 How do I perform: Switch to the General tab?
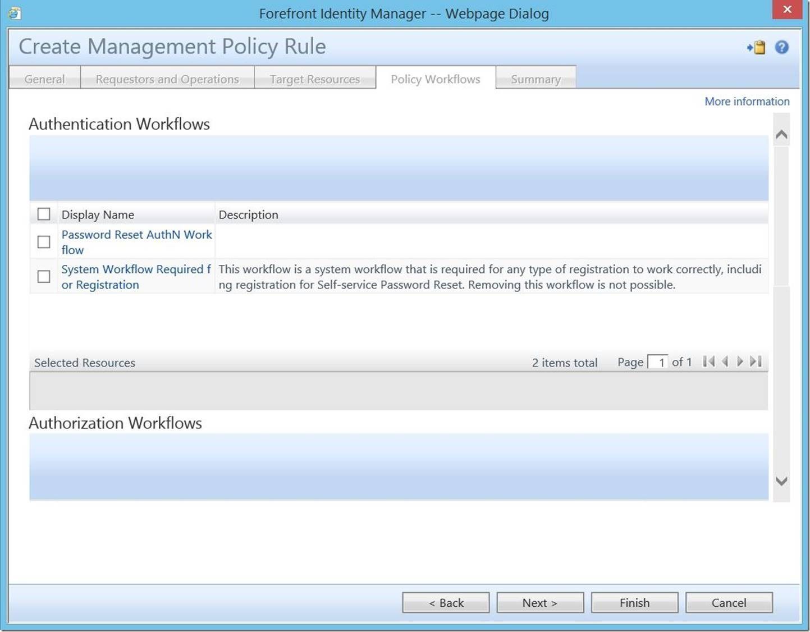click(x=45, y=79)
